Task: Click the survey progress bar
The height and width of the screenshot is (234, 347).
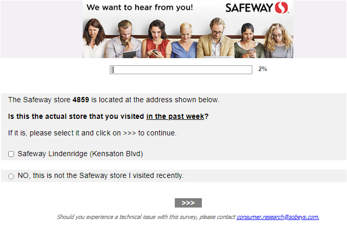Action: pyautogui.click(x=181, y=70)
